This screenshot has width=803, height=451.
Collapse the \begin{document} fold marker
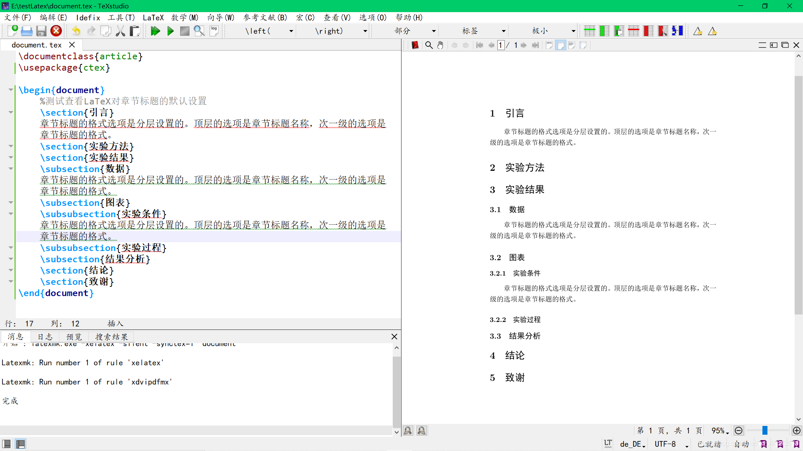pyautogui.click(x=11, y=90)
